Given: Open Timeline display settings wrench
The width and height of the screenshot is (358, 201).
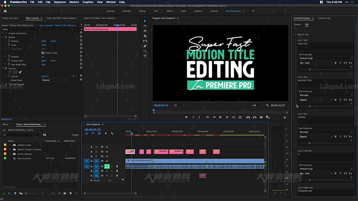Looking at the screenshot, I should click(x=112, y=134).
